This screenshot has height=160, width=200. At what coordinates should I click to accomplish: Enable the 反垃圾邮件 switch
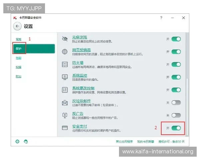coord(176,103)
